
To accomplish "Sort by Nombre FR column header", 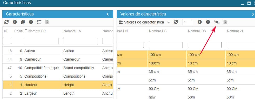I will [x=37, y=31].
